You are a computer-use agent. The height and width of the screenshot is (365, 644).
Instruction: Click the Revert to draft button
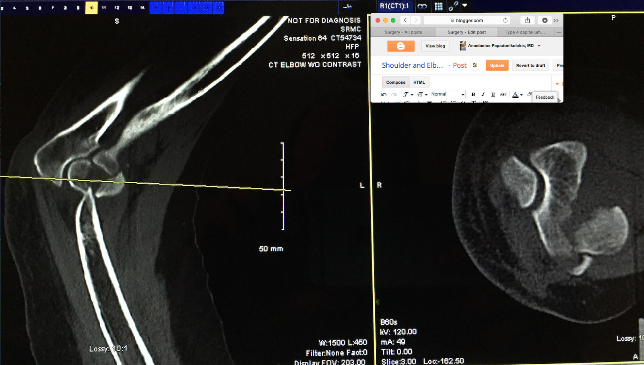pos(530,65)
